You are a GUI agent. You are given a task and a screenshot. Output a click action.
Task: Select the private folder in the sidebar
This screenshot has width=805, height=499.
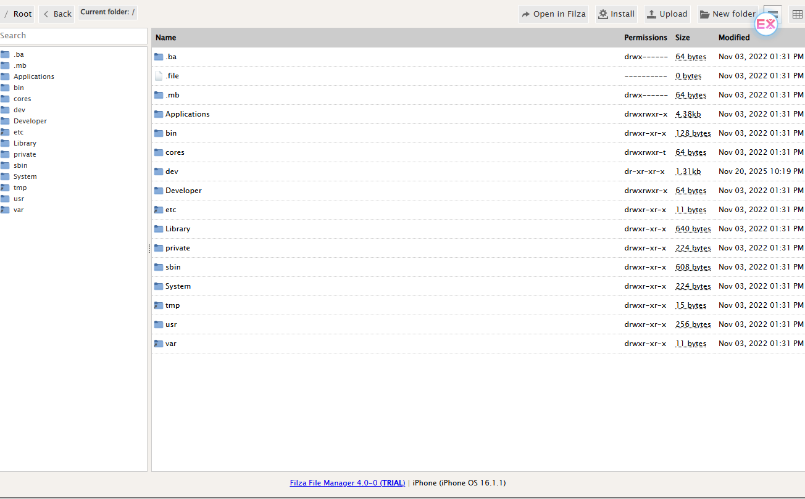tap(25, 154)
